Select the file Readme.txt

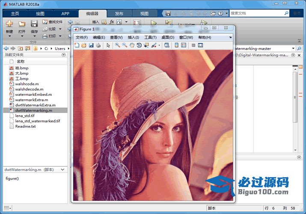26,126
